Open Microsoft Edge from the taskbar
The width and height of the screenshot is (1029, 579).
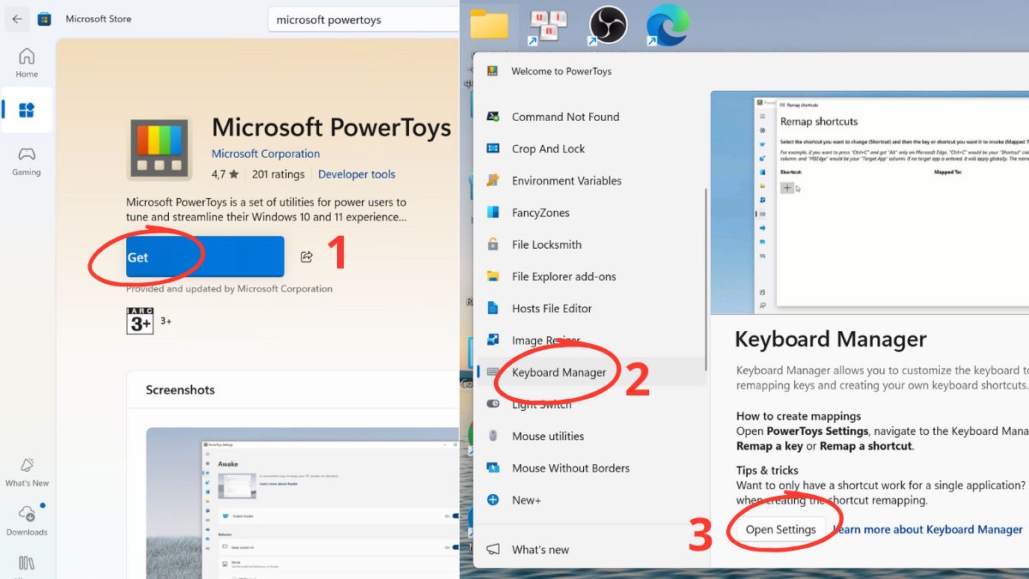click(x=668, y=25)
